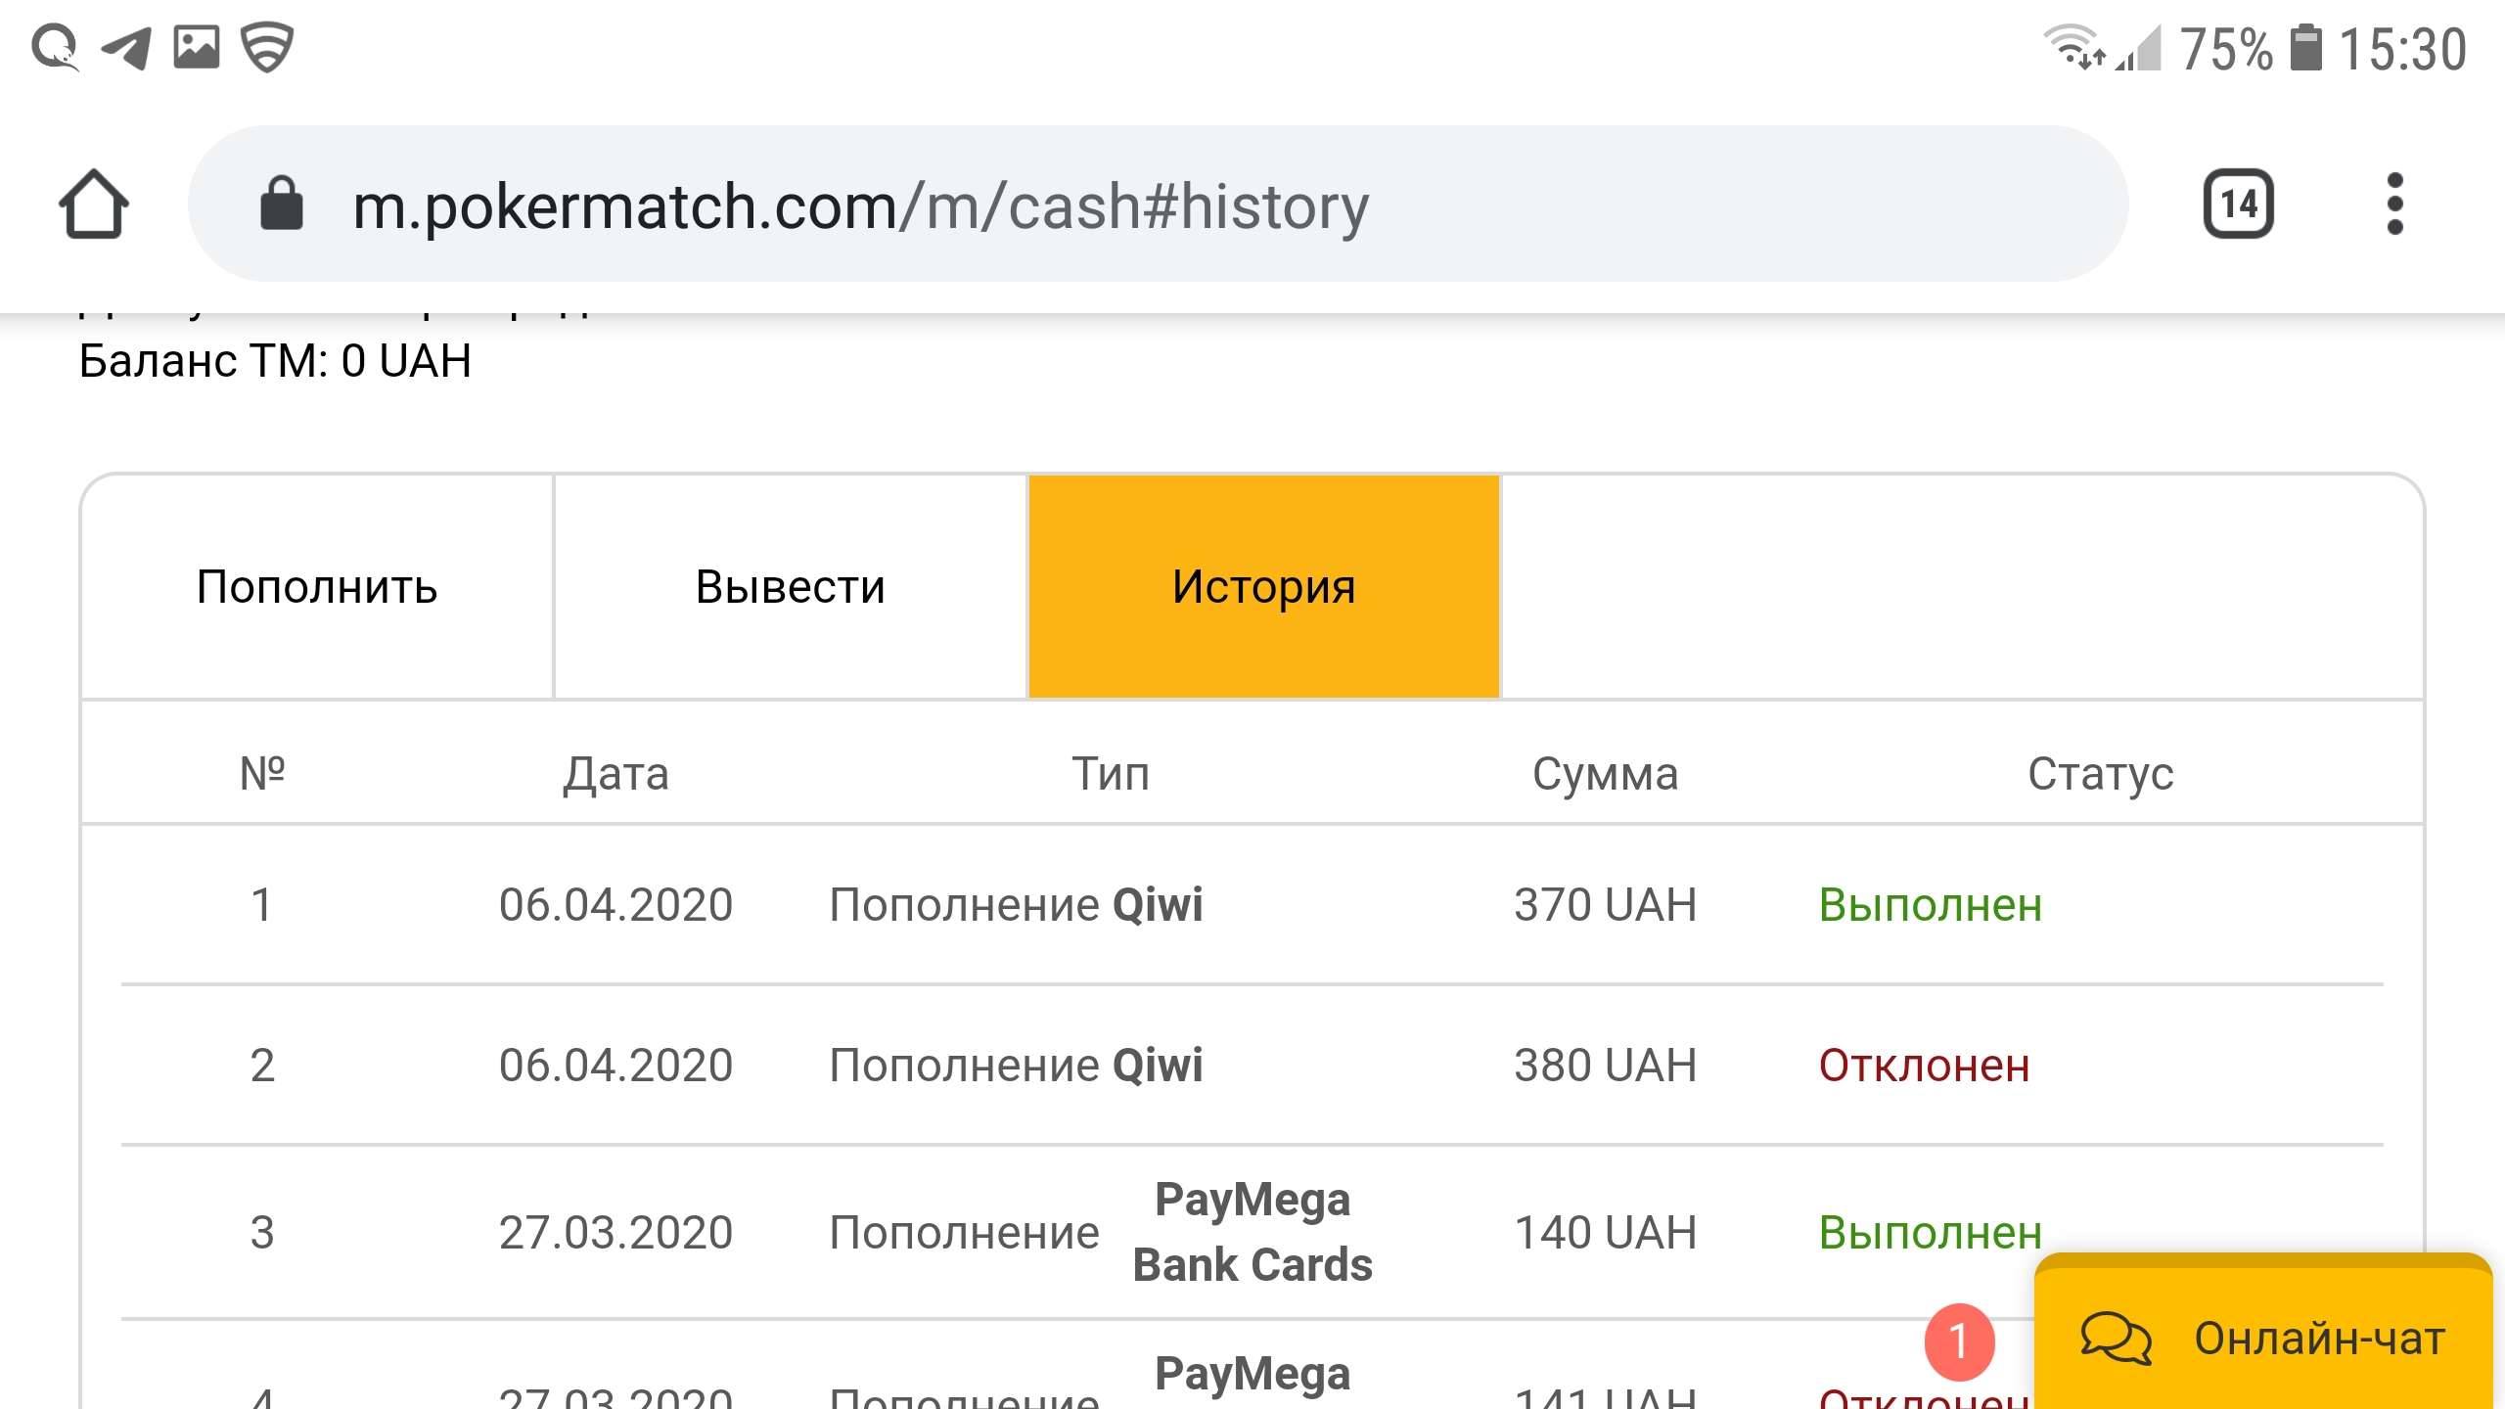The width and height of the screenshot is (2505, 1409).
Task: Tap the Отклонен status of 380 UAH row
Action: click(x=1924, y=1066)
